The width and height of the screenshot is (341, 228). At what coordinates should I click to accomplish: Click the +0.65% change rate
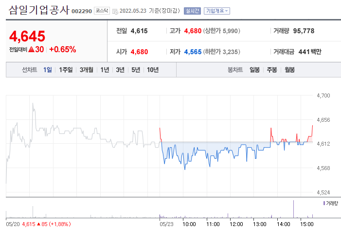pos(63,49)
